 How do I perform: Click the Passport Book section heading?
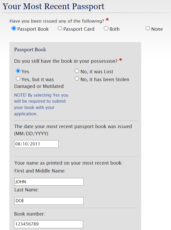point(30,50)
